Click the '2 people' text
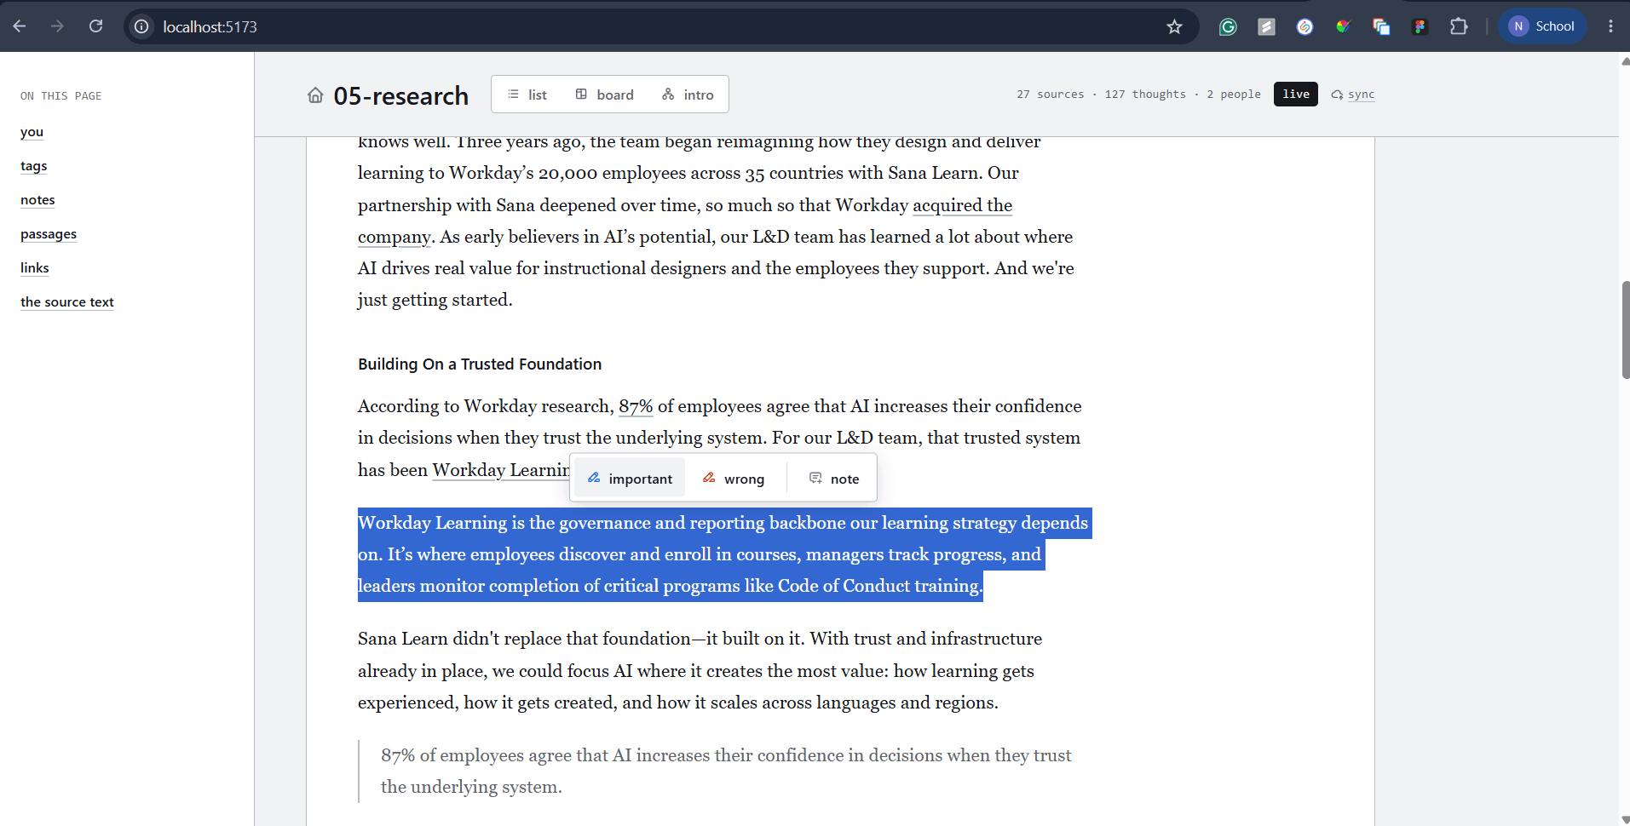 (x=1233, y=95)
